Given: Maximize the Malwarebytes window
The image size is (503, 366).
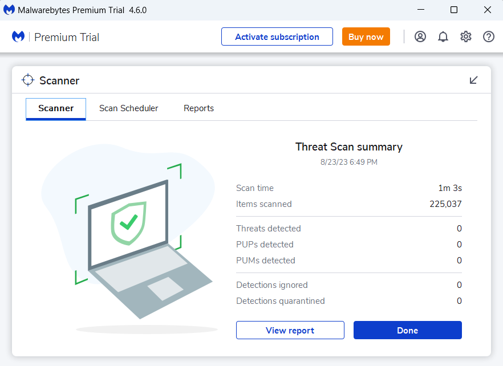Looking at the screenshot, I should 454,10.
